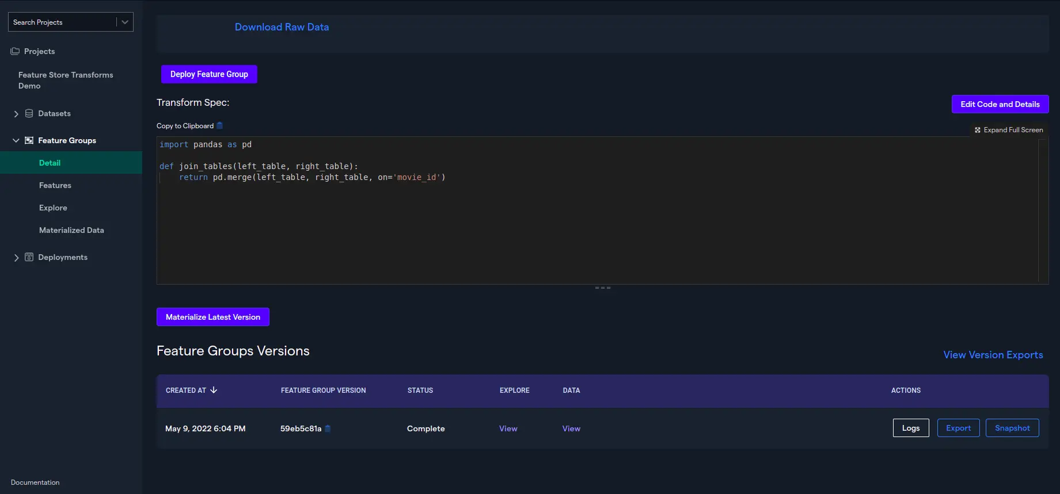Click the Datasets label in sidebar
The image size is (1060, 494).
[55, 113]
